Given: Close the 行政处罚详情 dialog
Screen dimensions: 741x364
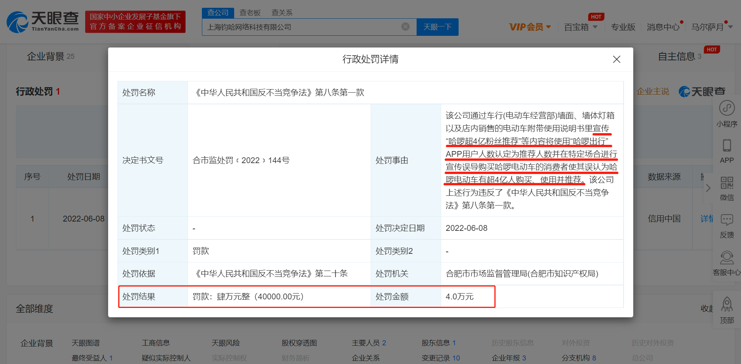Looking at the screenshot, I should tap(617, 59).
